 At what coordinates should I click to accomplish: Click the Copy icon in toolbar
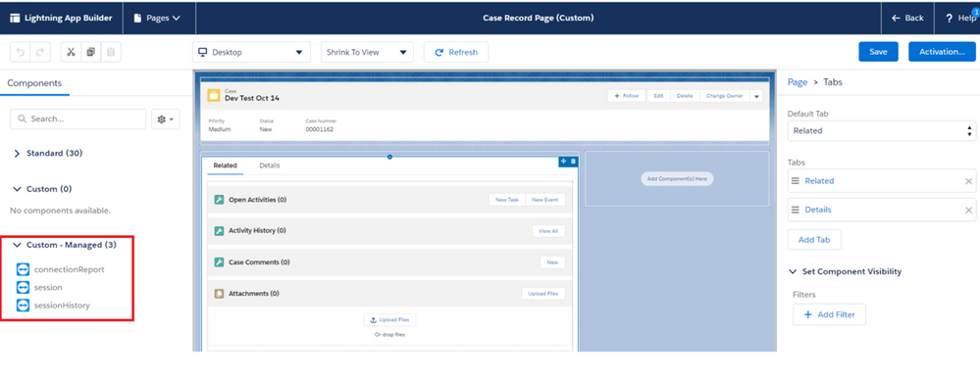point(90,53)
